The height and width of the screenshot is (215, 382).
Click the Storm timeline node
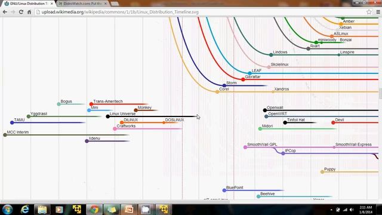pos(224,85)
